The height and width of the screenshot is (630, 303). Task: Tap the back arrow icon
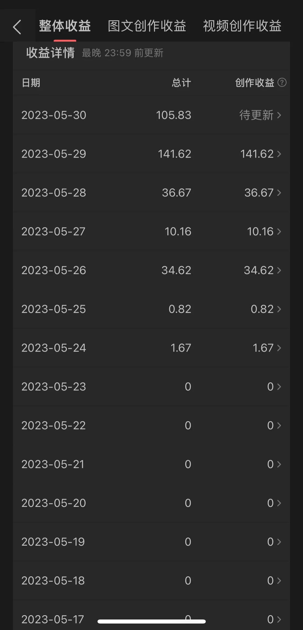(17, 27)
